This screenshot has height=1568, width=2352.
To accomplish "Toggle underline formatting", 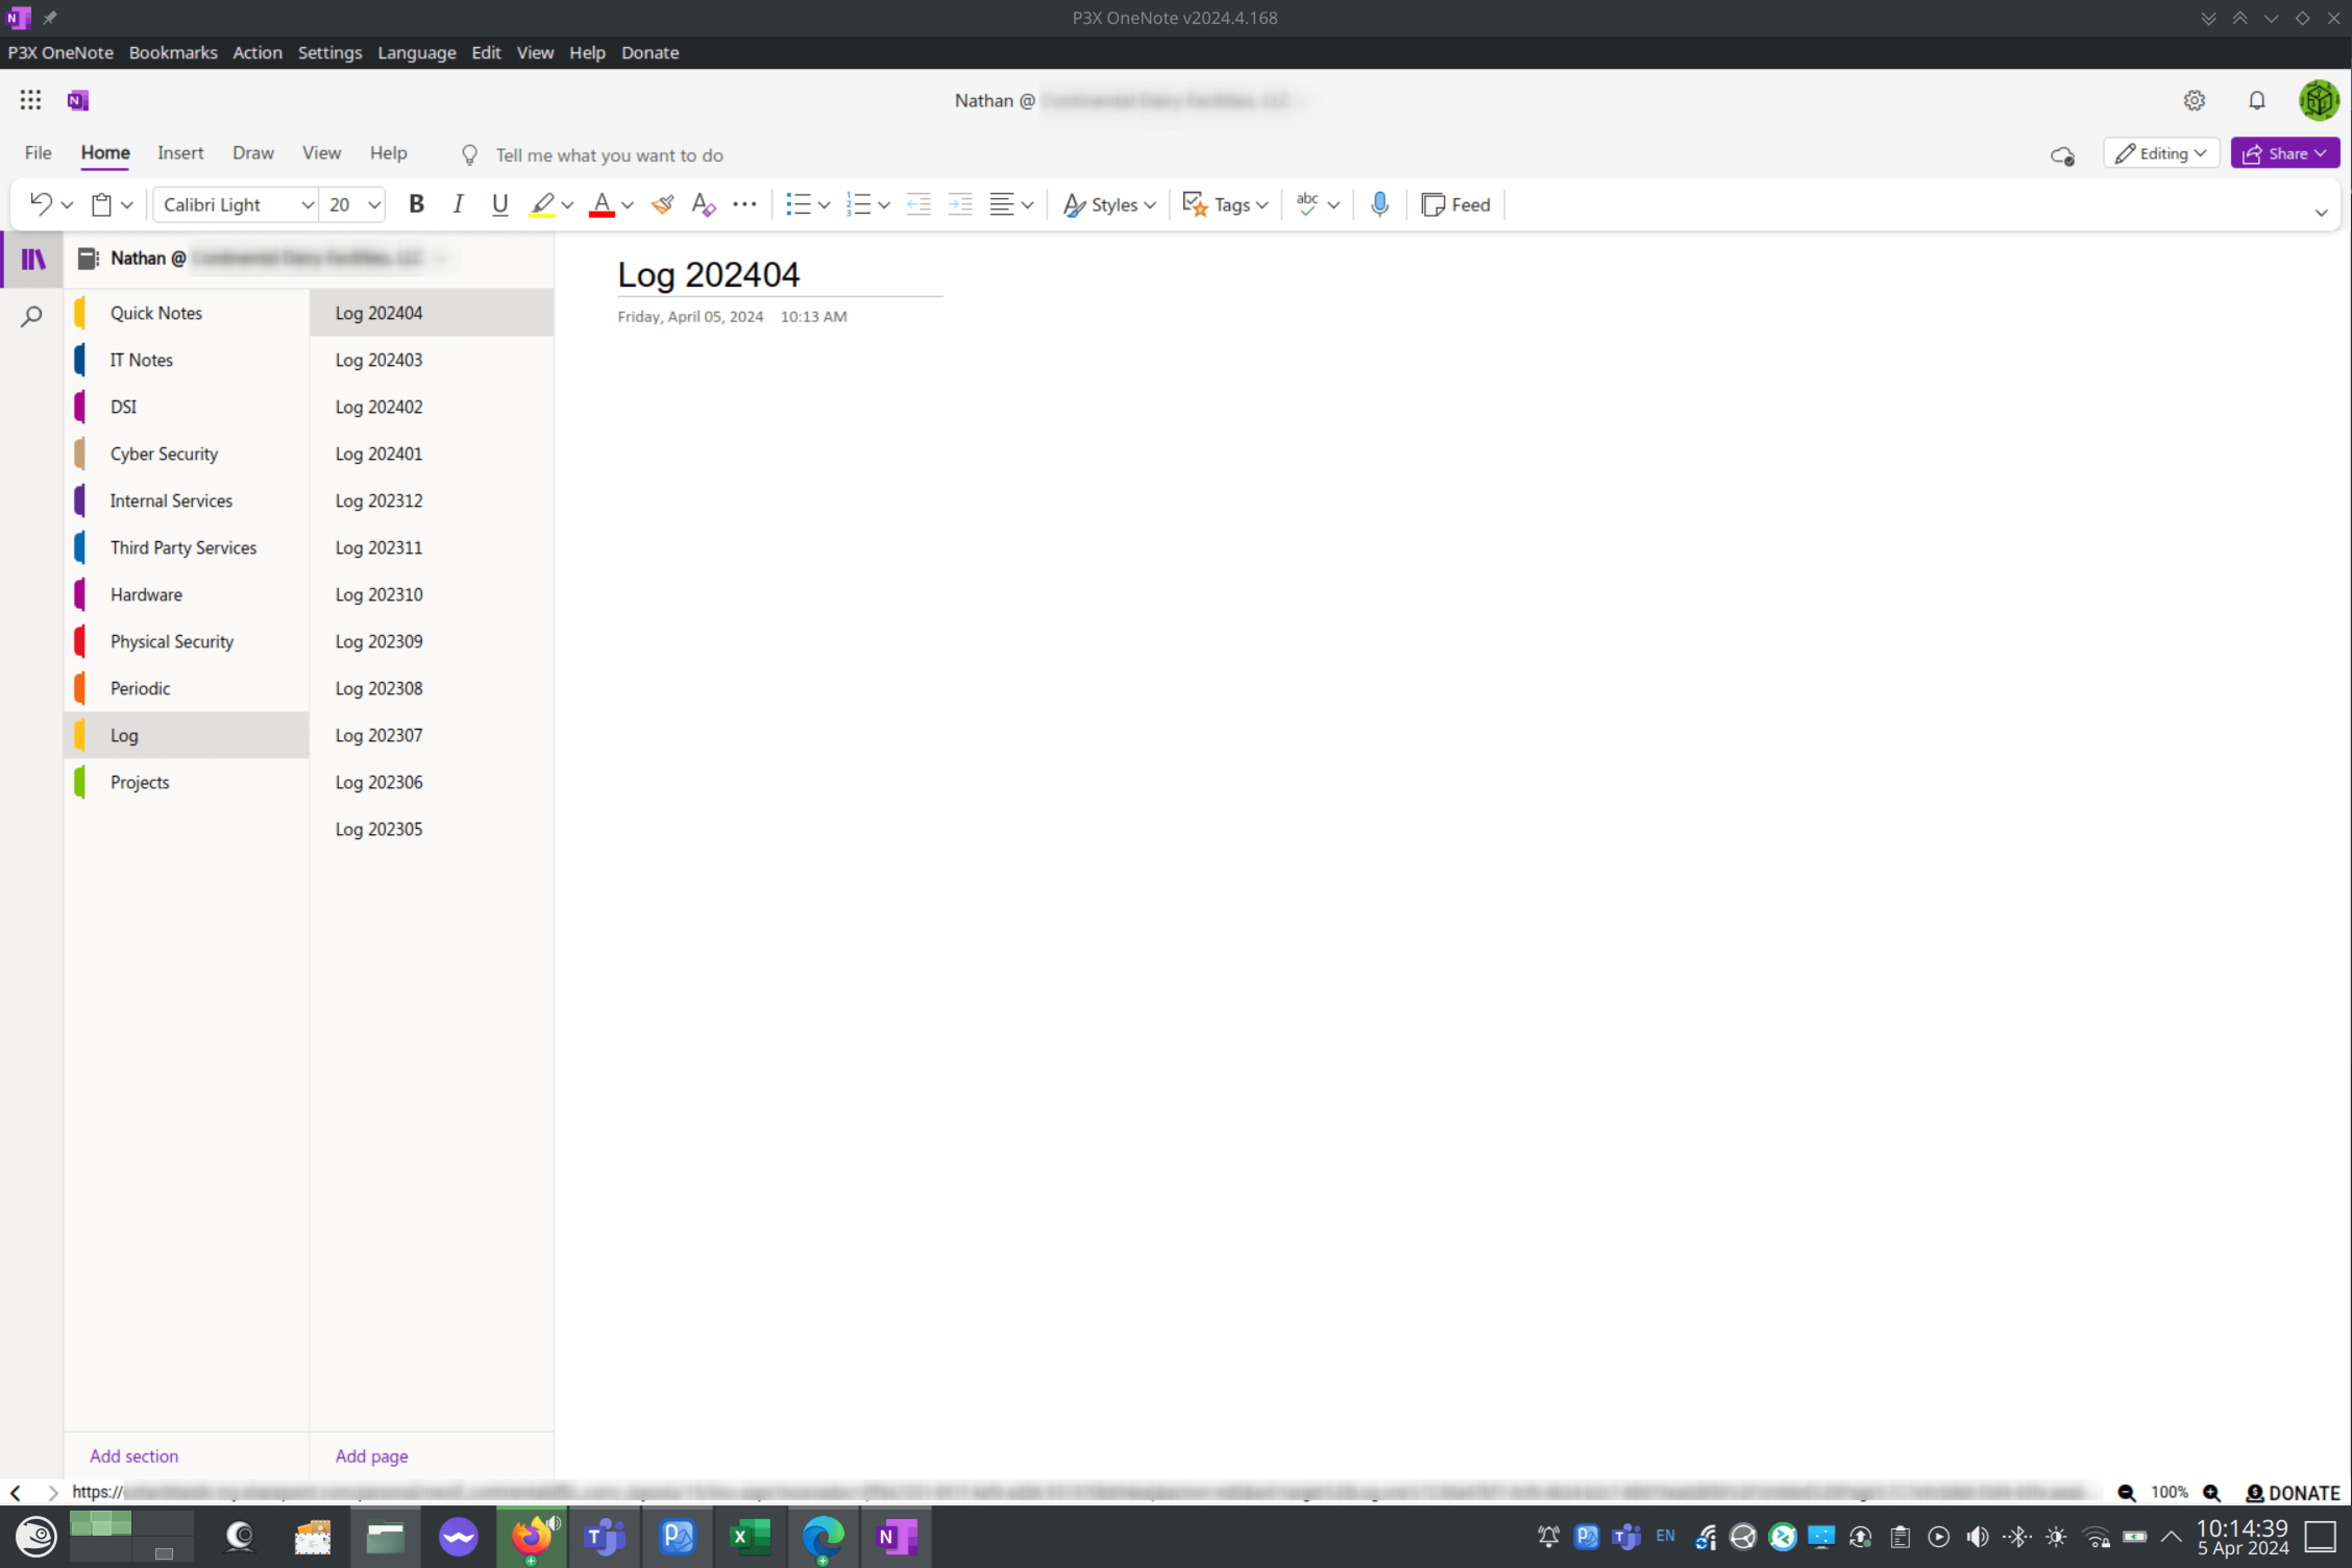I will click(x=499, y=204).
